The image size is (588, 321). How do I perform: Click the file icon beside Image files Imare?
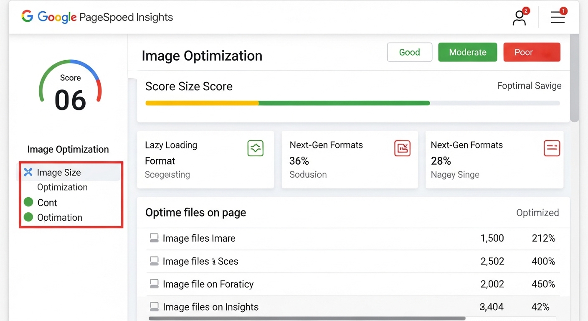coord(154,238)
